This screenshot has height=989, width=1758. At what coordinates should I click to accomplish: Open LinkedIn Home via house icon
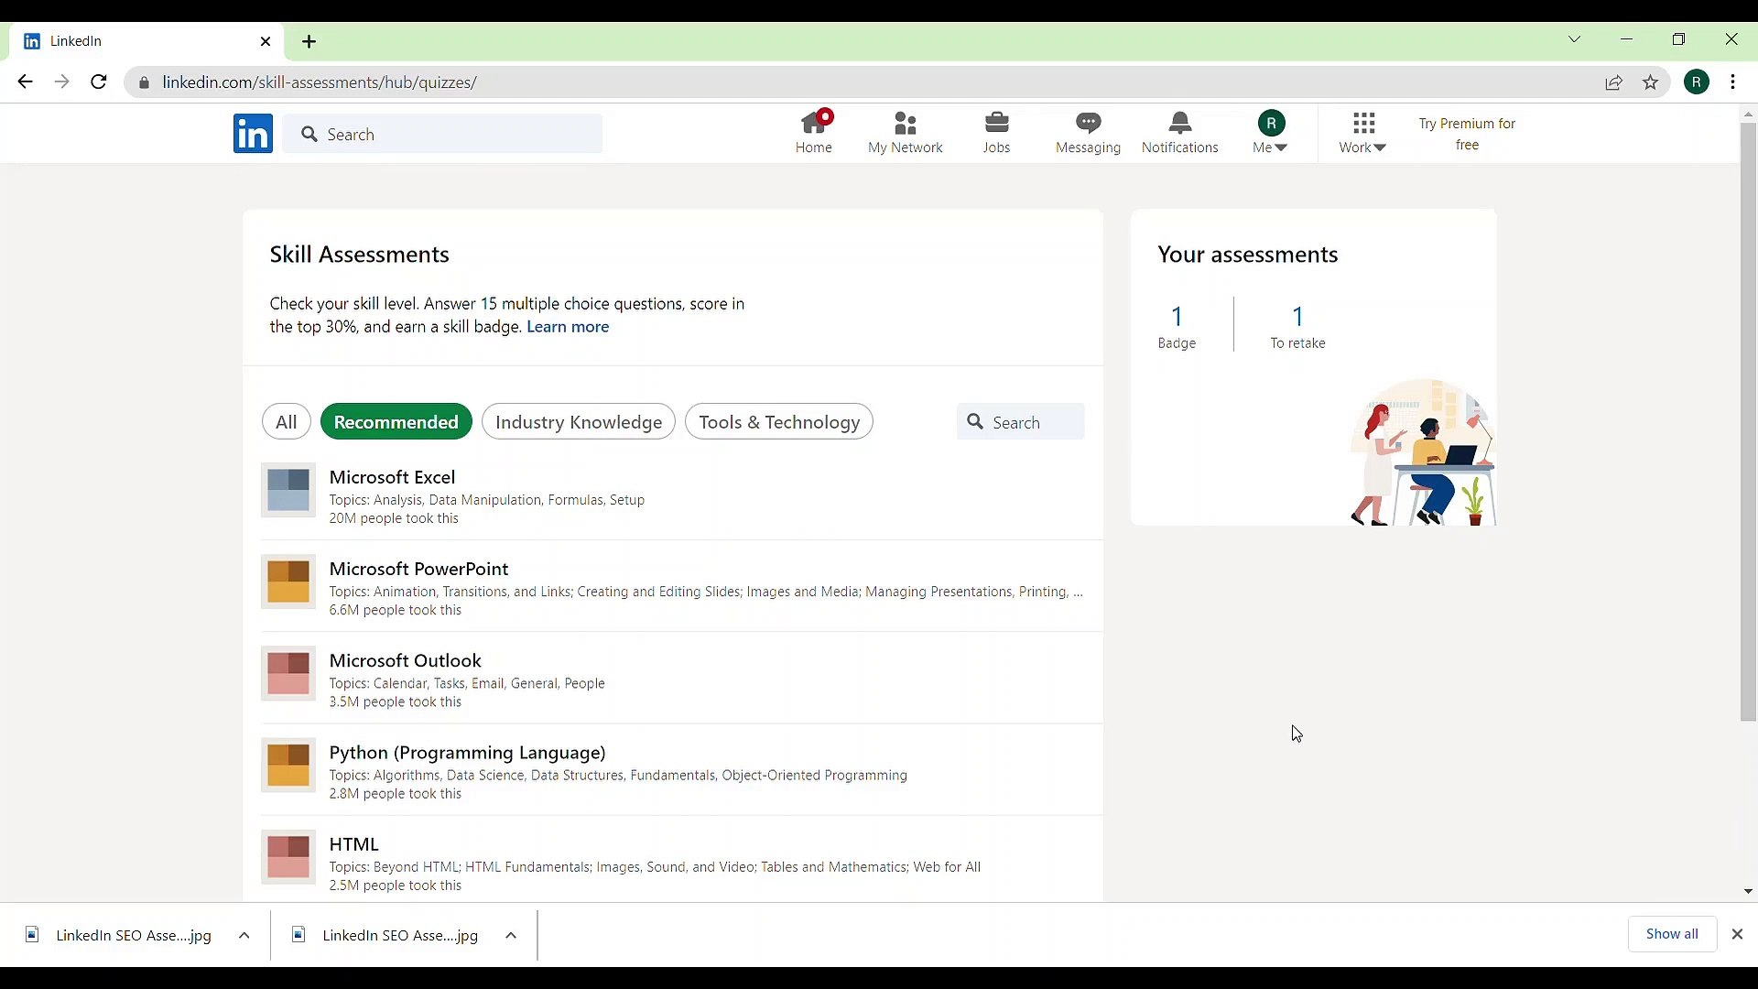pos(813,124)
